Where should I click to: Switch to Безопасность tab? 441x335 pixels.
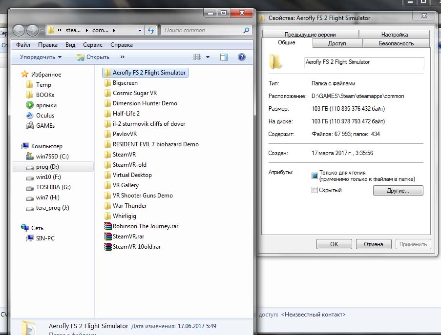click(x=396, y=43)
